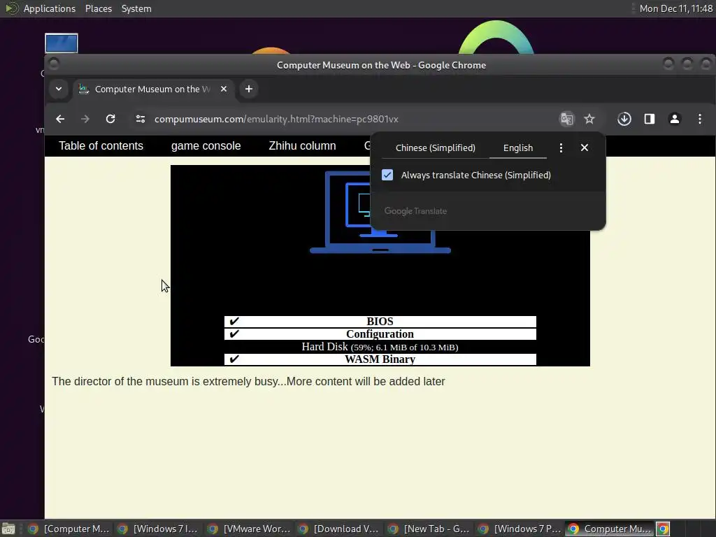Click the museum director busy text

click(x=248, y=381)
